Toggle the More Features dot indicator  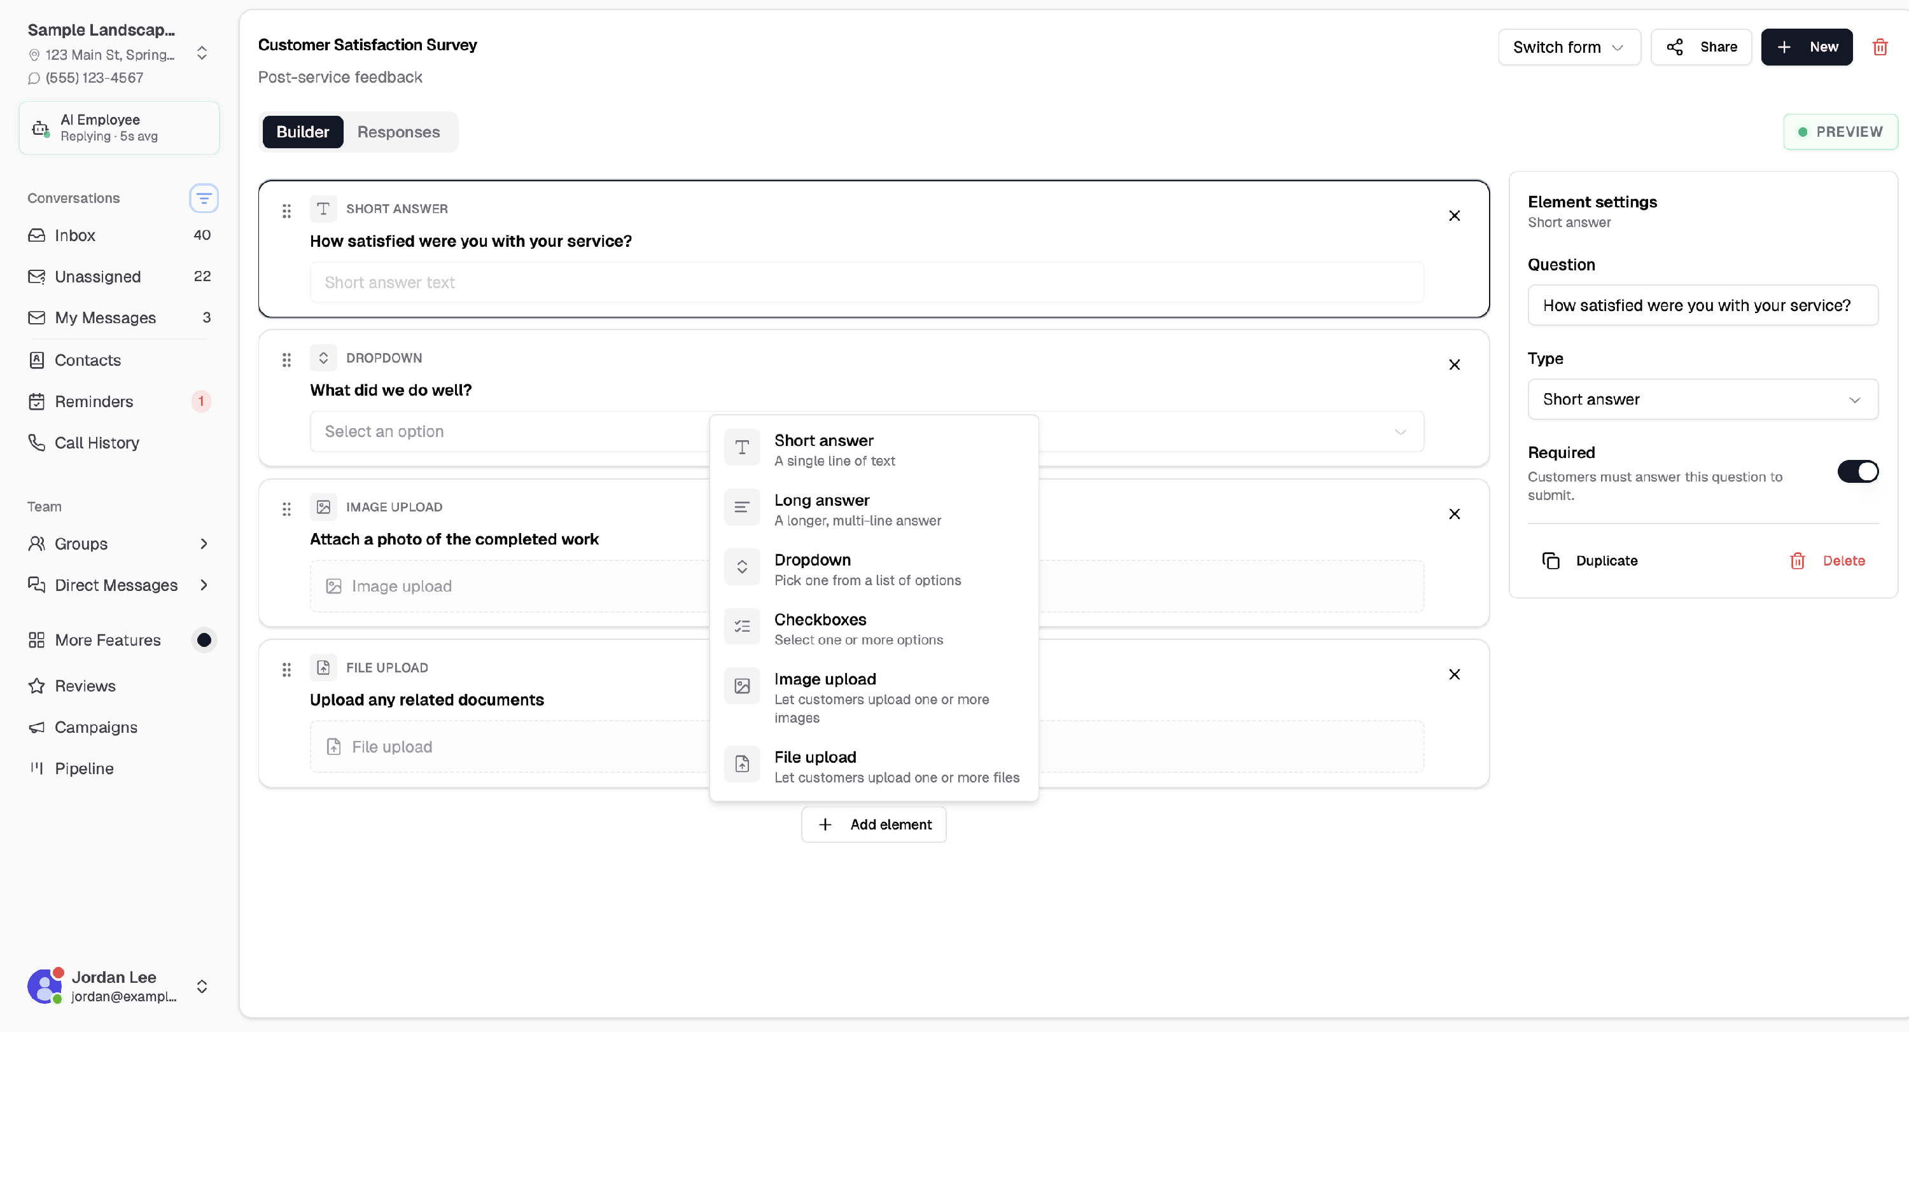204,640
